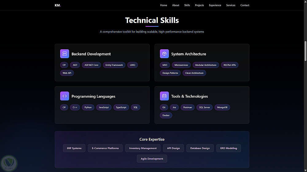Click the Technical Skills heading
This screenshot has height=172, width=307.
click(152, 20)
